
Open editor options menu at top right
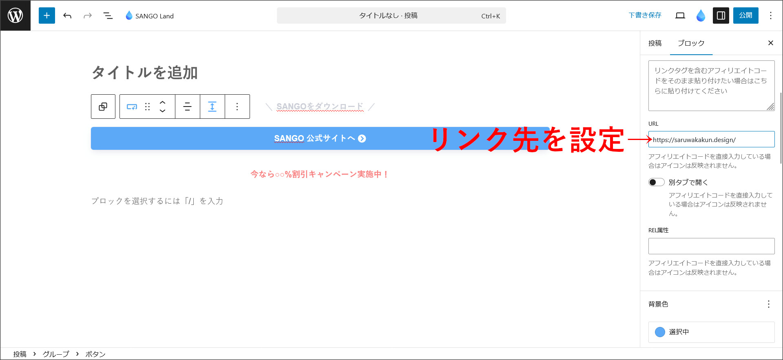pyautogui.click(x=770, y=16)
